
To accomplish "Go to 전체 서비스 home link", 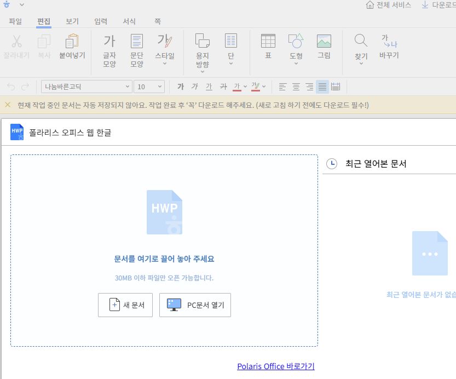I will (389, 4).
